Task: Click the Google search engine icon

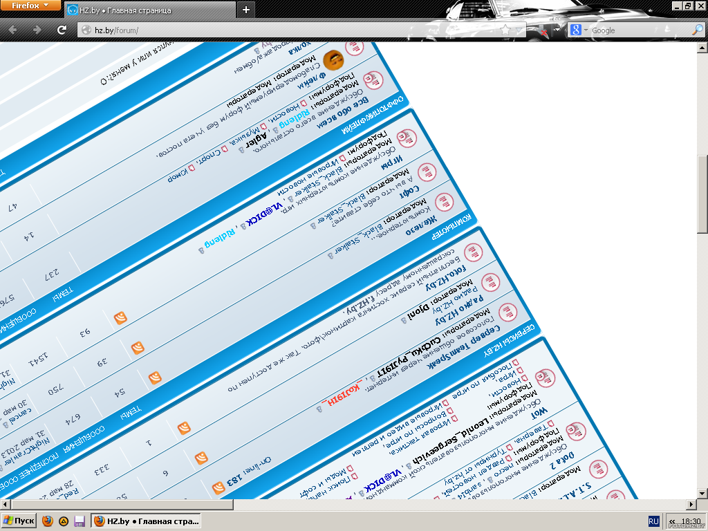Action: [x=575, y=30]
